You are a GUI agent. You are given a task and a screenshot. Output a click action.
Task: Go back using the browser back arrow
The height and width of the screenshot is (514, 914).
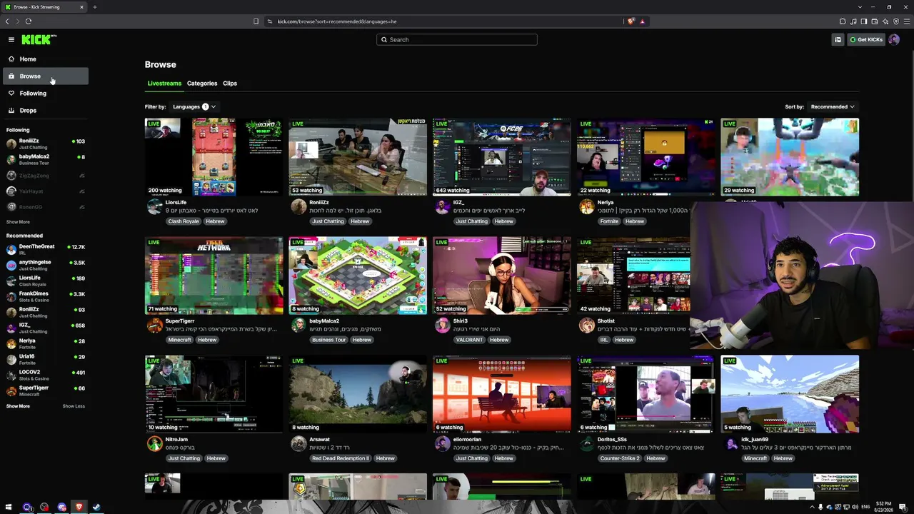point(7,21)
